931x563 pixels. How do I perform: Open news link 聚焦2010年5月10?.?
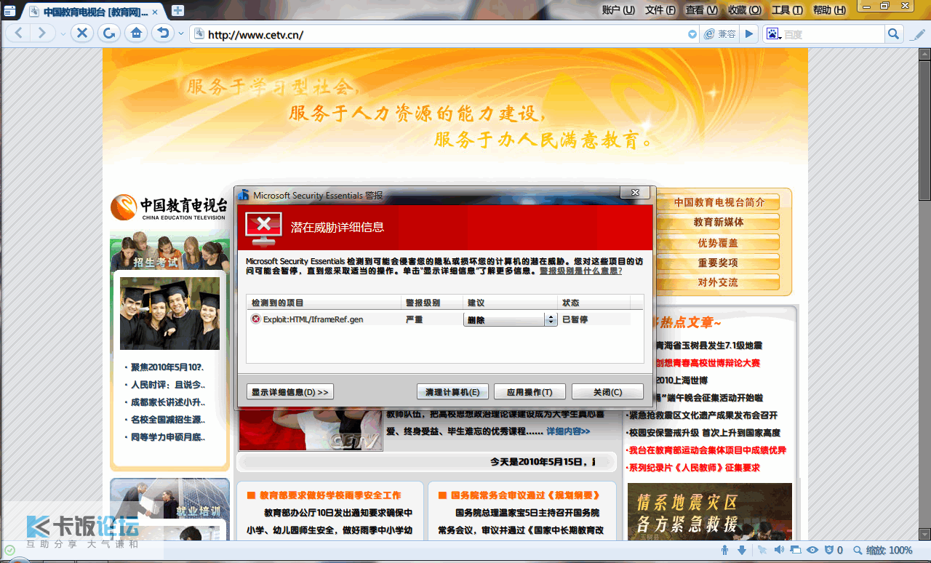point(167,367)
